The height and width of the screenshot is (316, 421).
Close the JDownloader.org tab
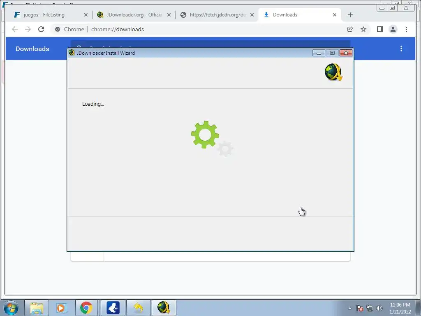coord(169,15)
